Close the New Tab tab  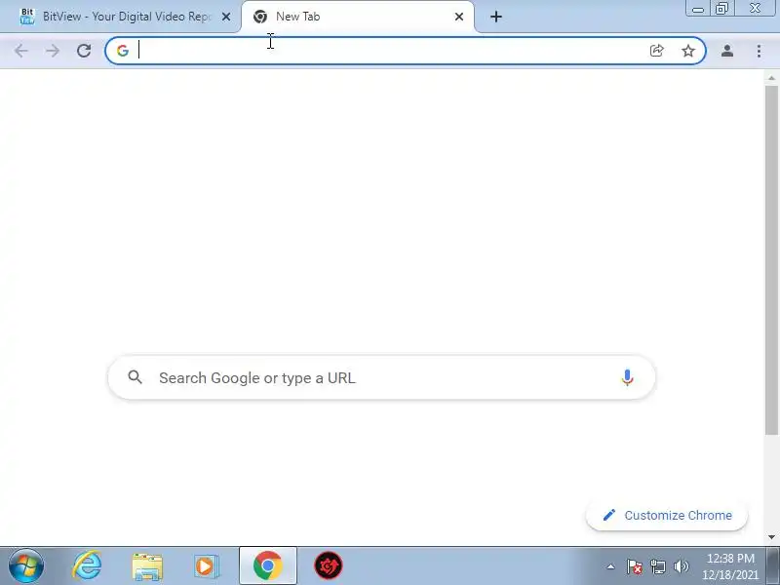(x=459, y=17)
